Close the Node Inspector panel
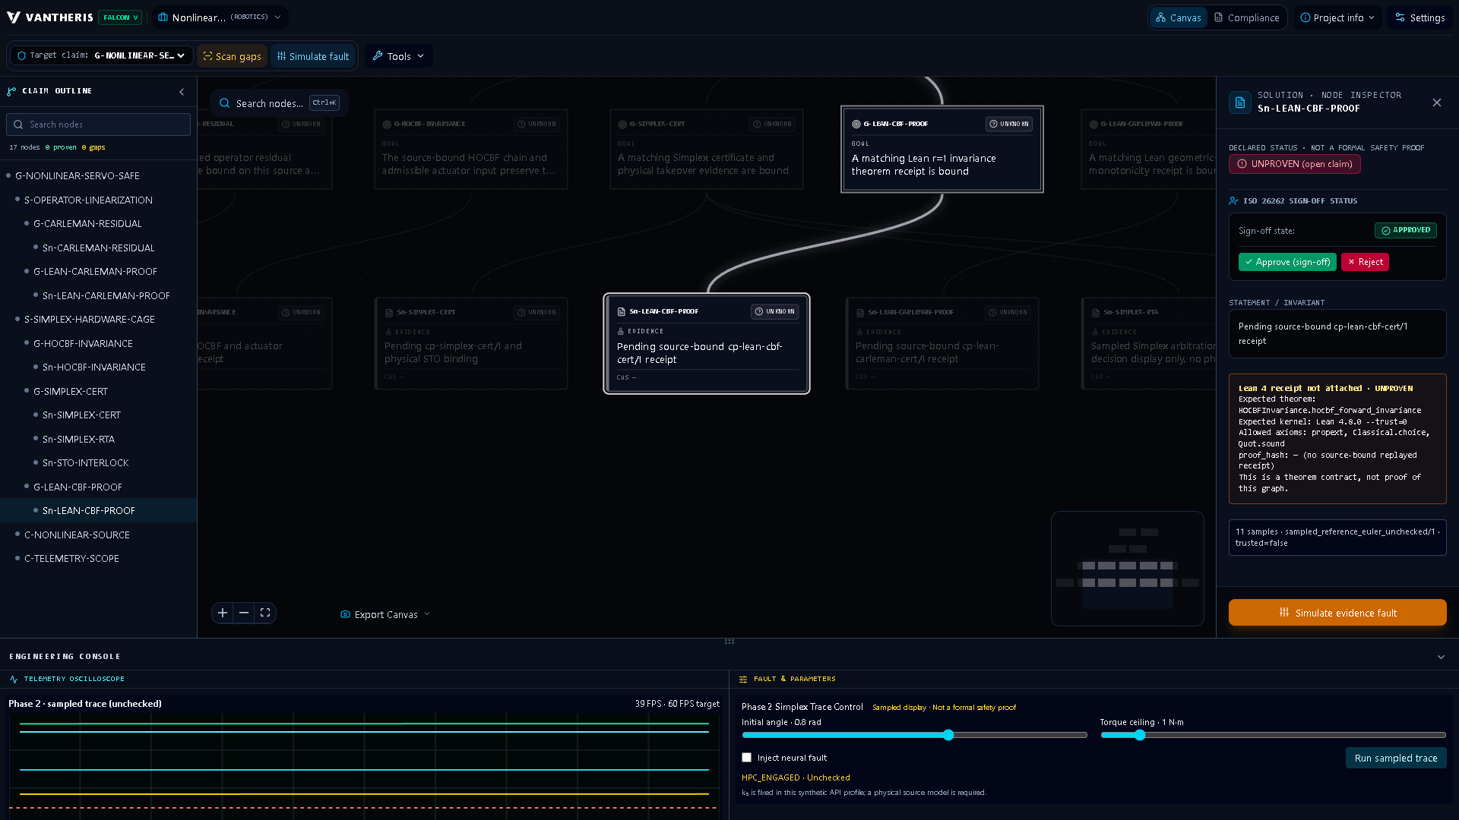Image resolution: width=1459 pixels, height=820 pixels. (1436, 102)
